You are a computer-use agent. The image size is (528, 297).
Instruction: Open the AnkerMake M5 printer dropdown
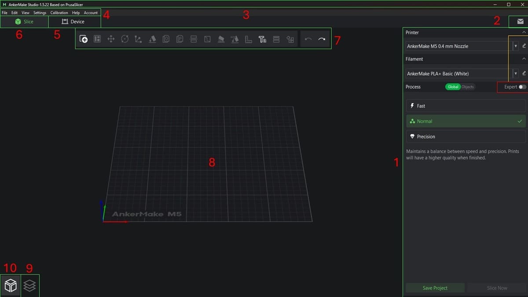(x=515, y=46)
